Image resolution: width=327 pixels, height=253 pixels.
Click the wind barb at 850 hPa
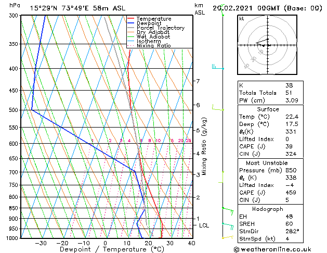pyautogui.click(x=228, y=211)
